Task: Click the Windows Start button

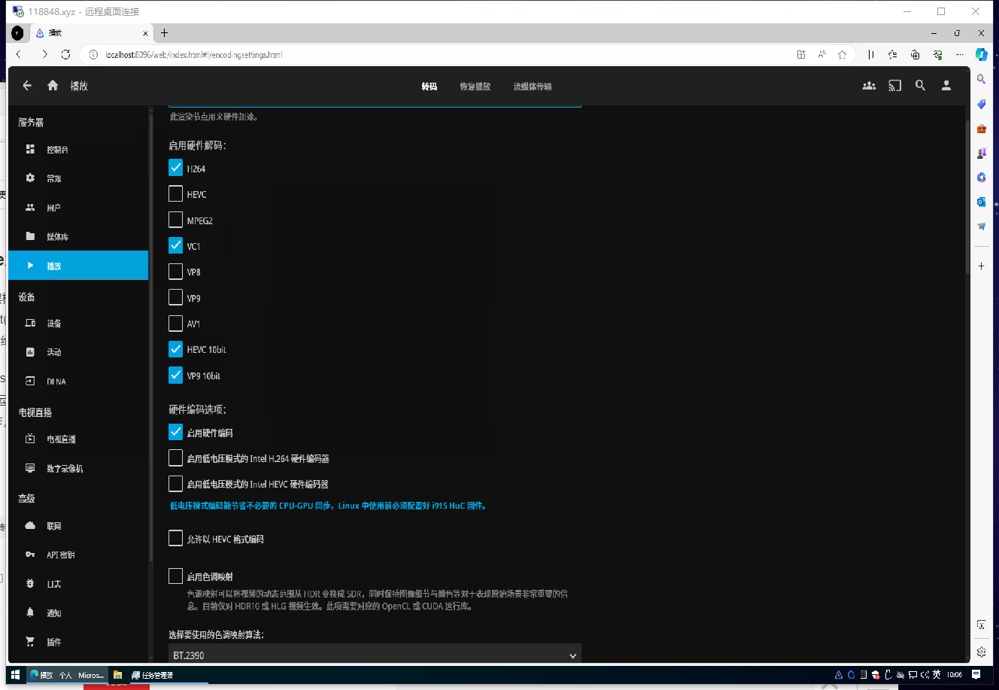Action: [15, 675]
